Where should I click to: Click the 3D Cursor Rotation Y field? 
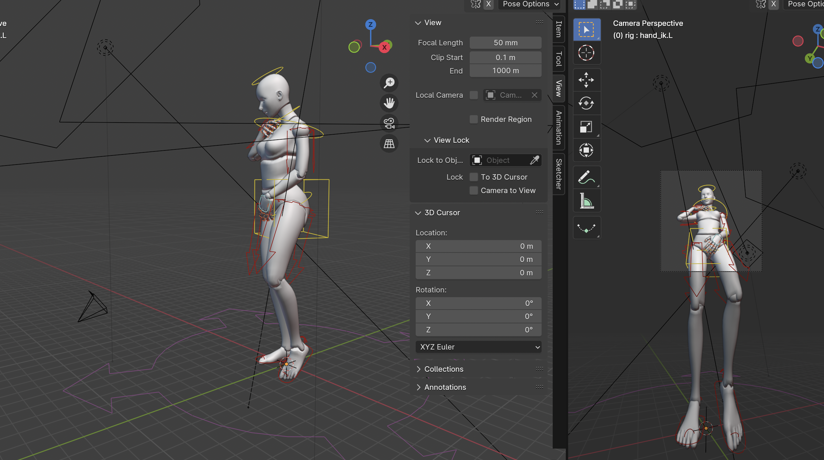pos(478,316)
